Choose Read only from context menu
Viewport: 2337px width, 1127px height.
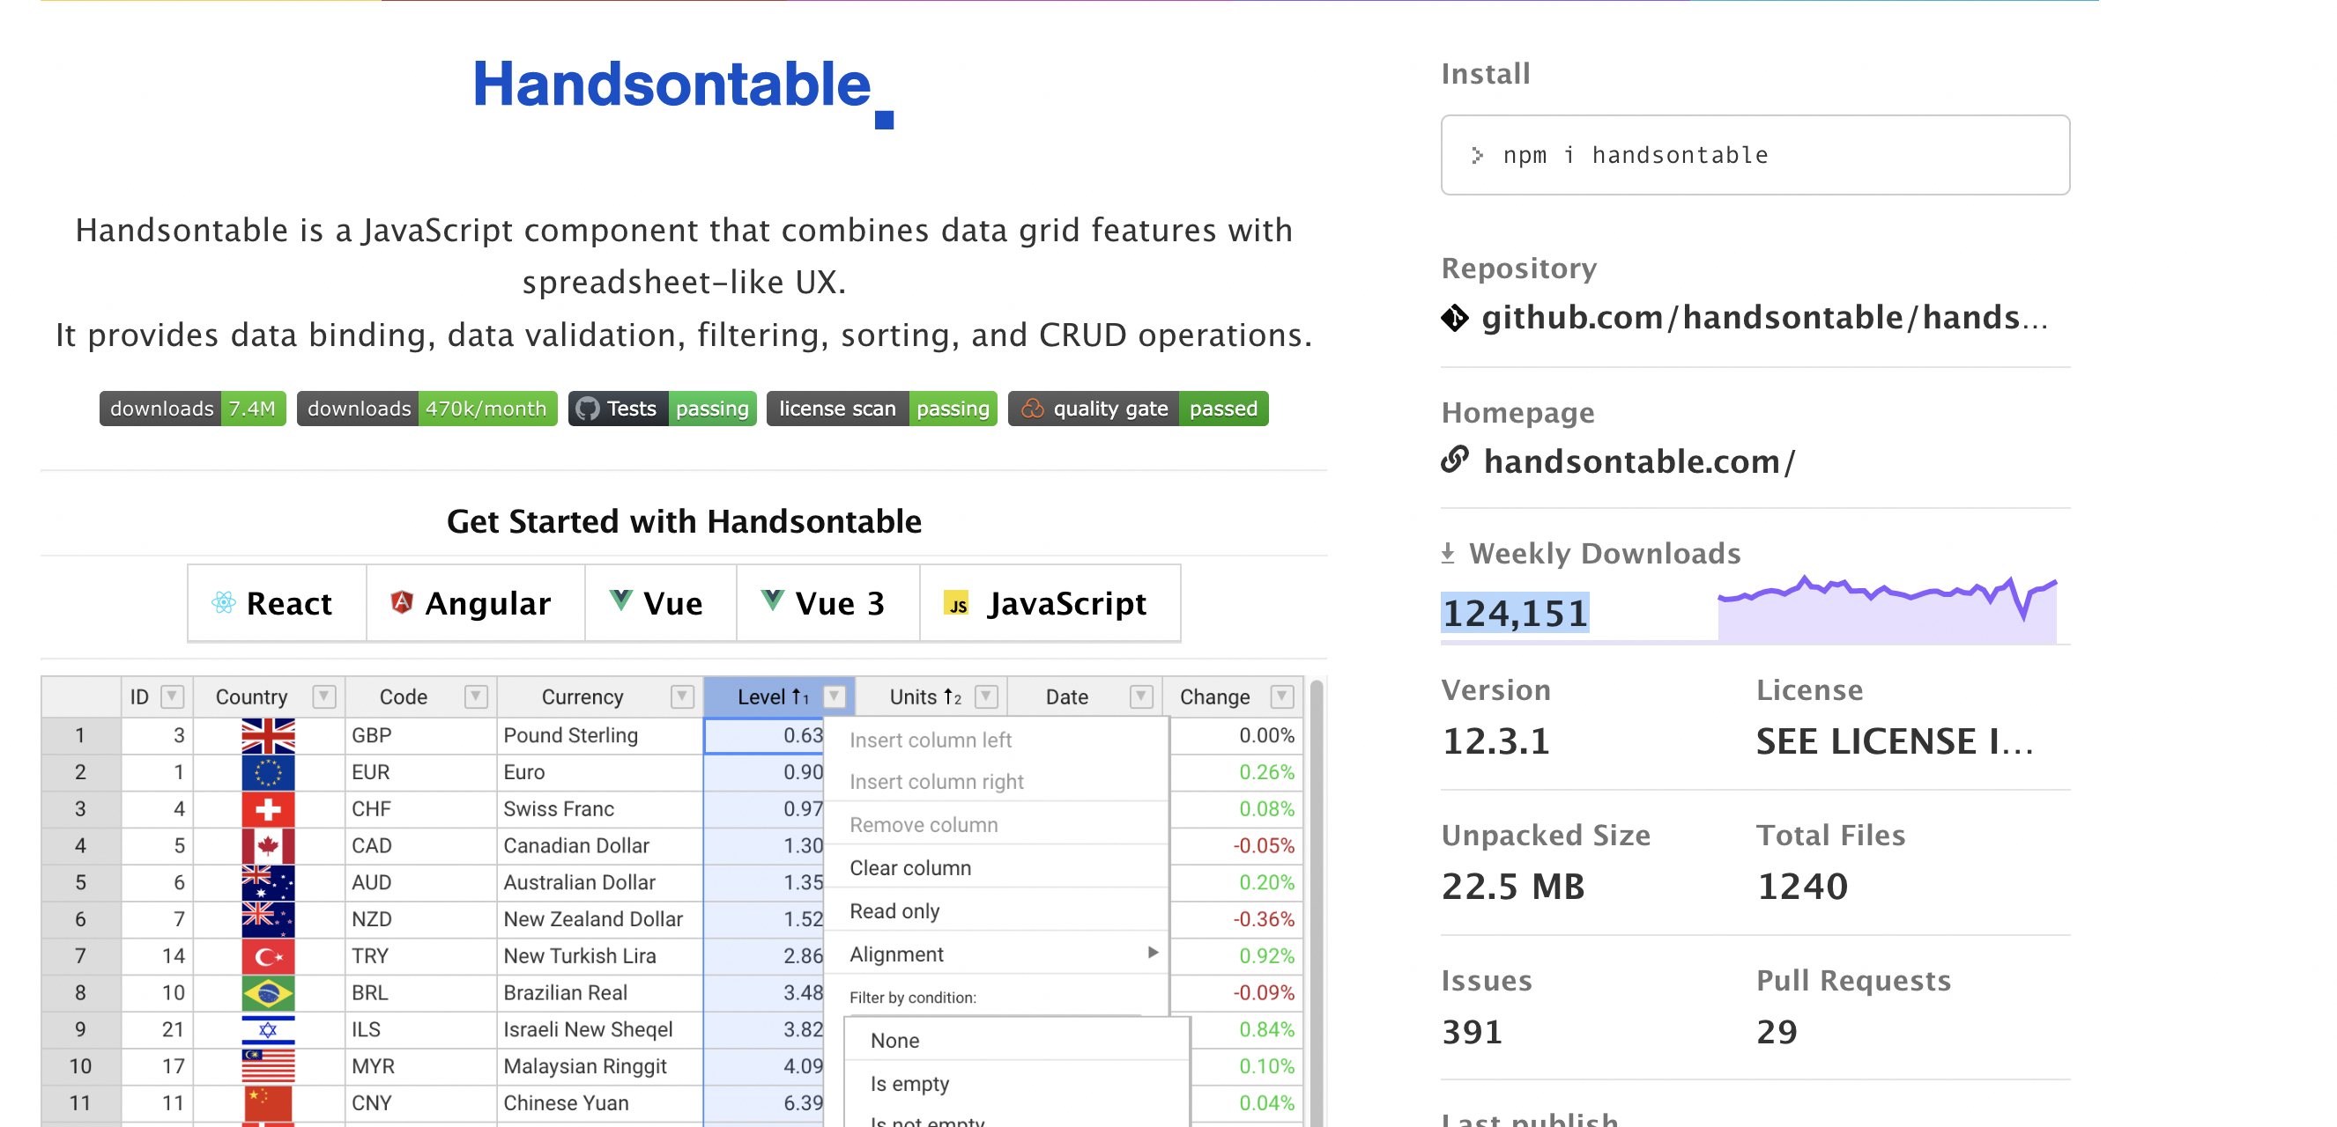[x=996, y=911]
